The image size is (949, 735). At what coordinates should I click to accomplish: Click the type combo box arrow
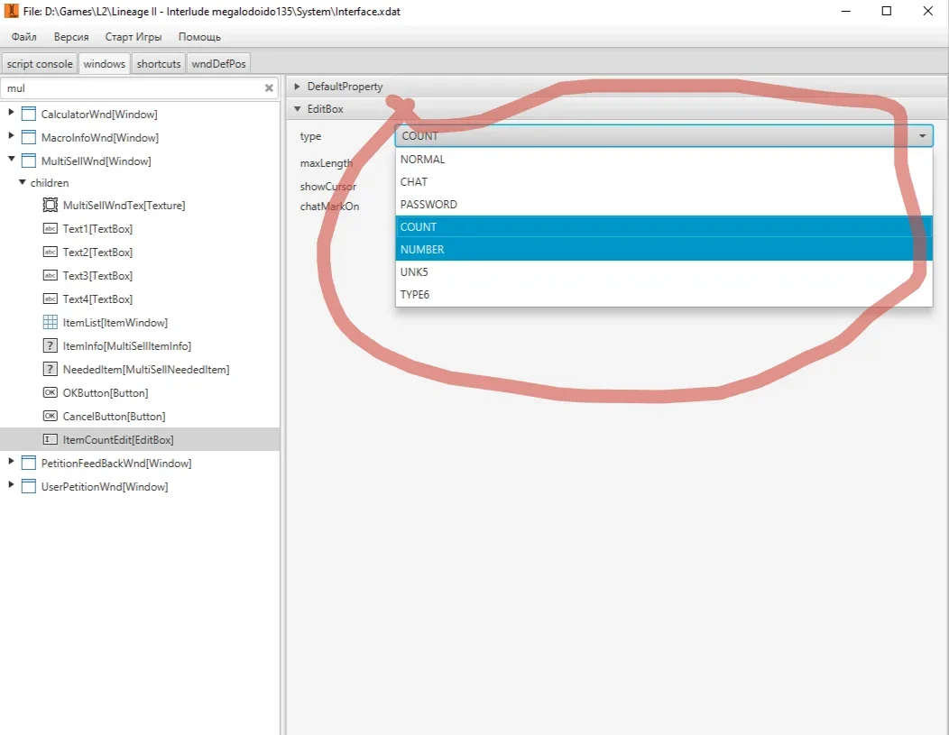922,136
